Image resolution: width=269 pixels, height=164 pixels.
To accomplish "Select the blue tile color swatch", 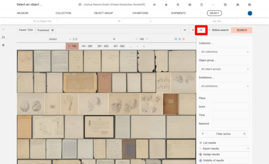I will coord(176,39).
